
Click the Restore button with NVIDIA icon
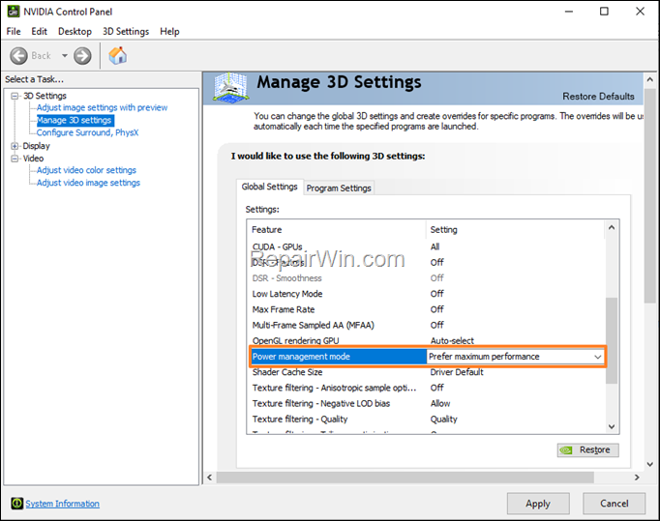tap(588, 449)
